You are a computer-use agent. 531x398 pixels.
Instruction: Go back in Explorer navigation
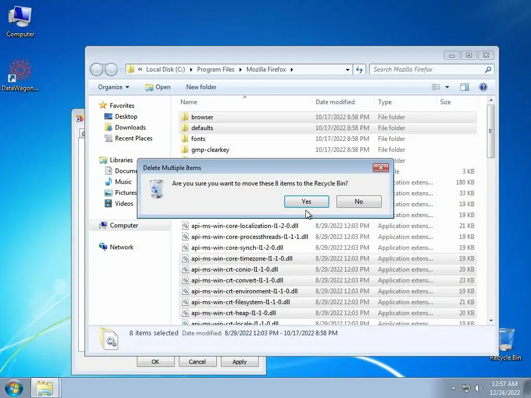[96, 69]
